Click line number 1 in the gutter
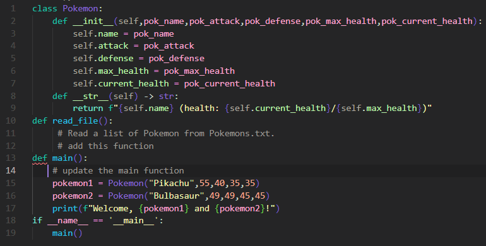This screenshot has width=486, height=246. click(13, 9)
